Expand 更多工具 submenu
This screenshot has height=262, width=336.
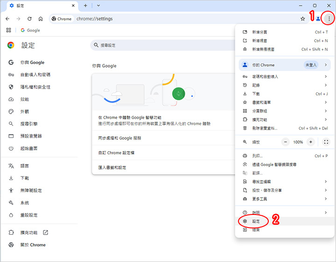(285, 199)
